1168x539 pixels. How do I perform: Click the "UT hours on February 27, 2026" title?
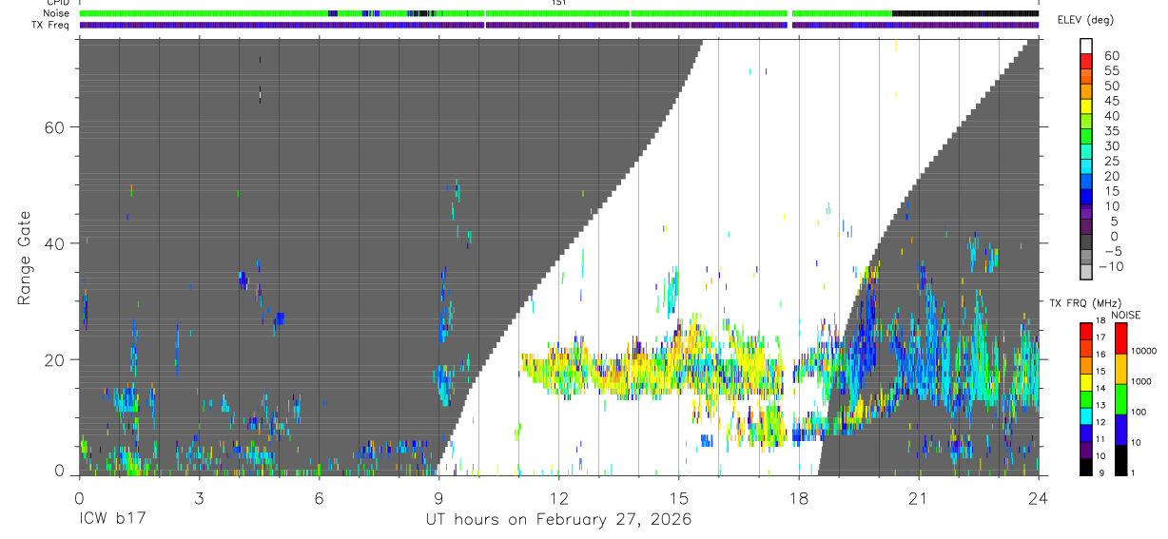point(558,522)
